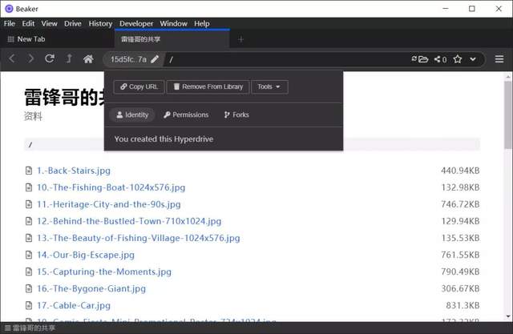Screen dimensions: 513x334
Task: Expand the Tools dropdown
Action: (269, 87)
